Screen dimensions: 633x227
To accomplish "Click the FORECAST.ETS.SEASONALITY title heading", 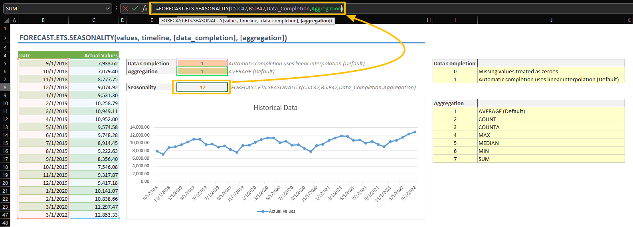I will point(153,38).
